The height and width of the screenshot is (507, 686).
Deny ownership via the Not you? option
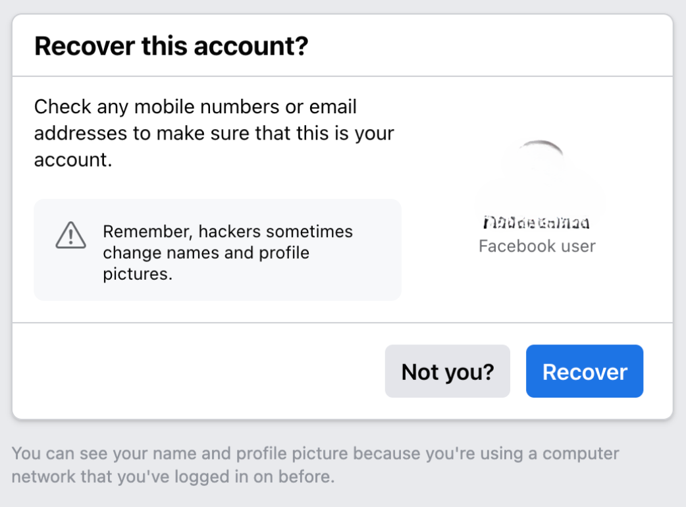[x=447, y=371]
